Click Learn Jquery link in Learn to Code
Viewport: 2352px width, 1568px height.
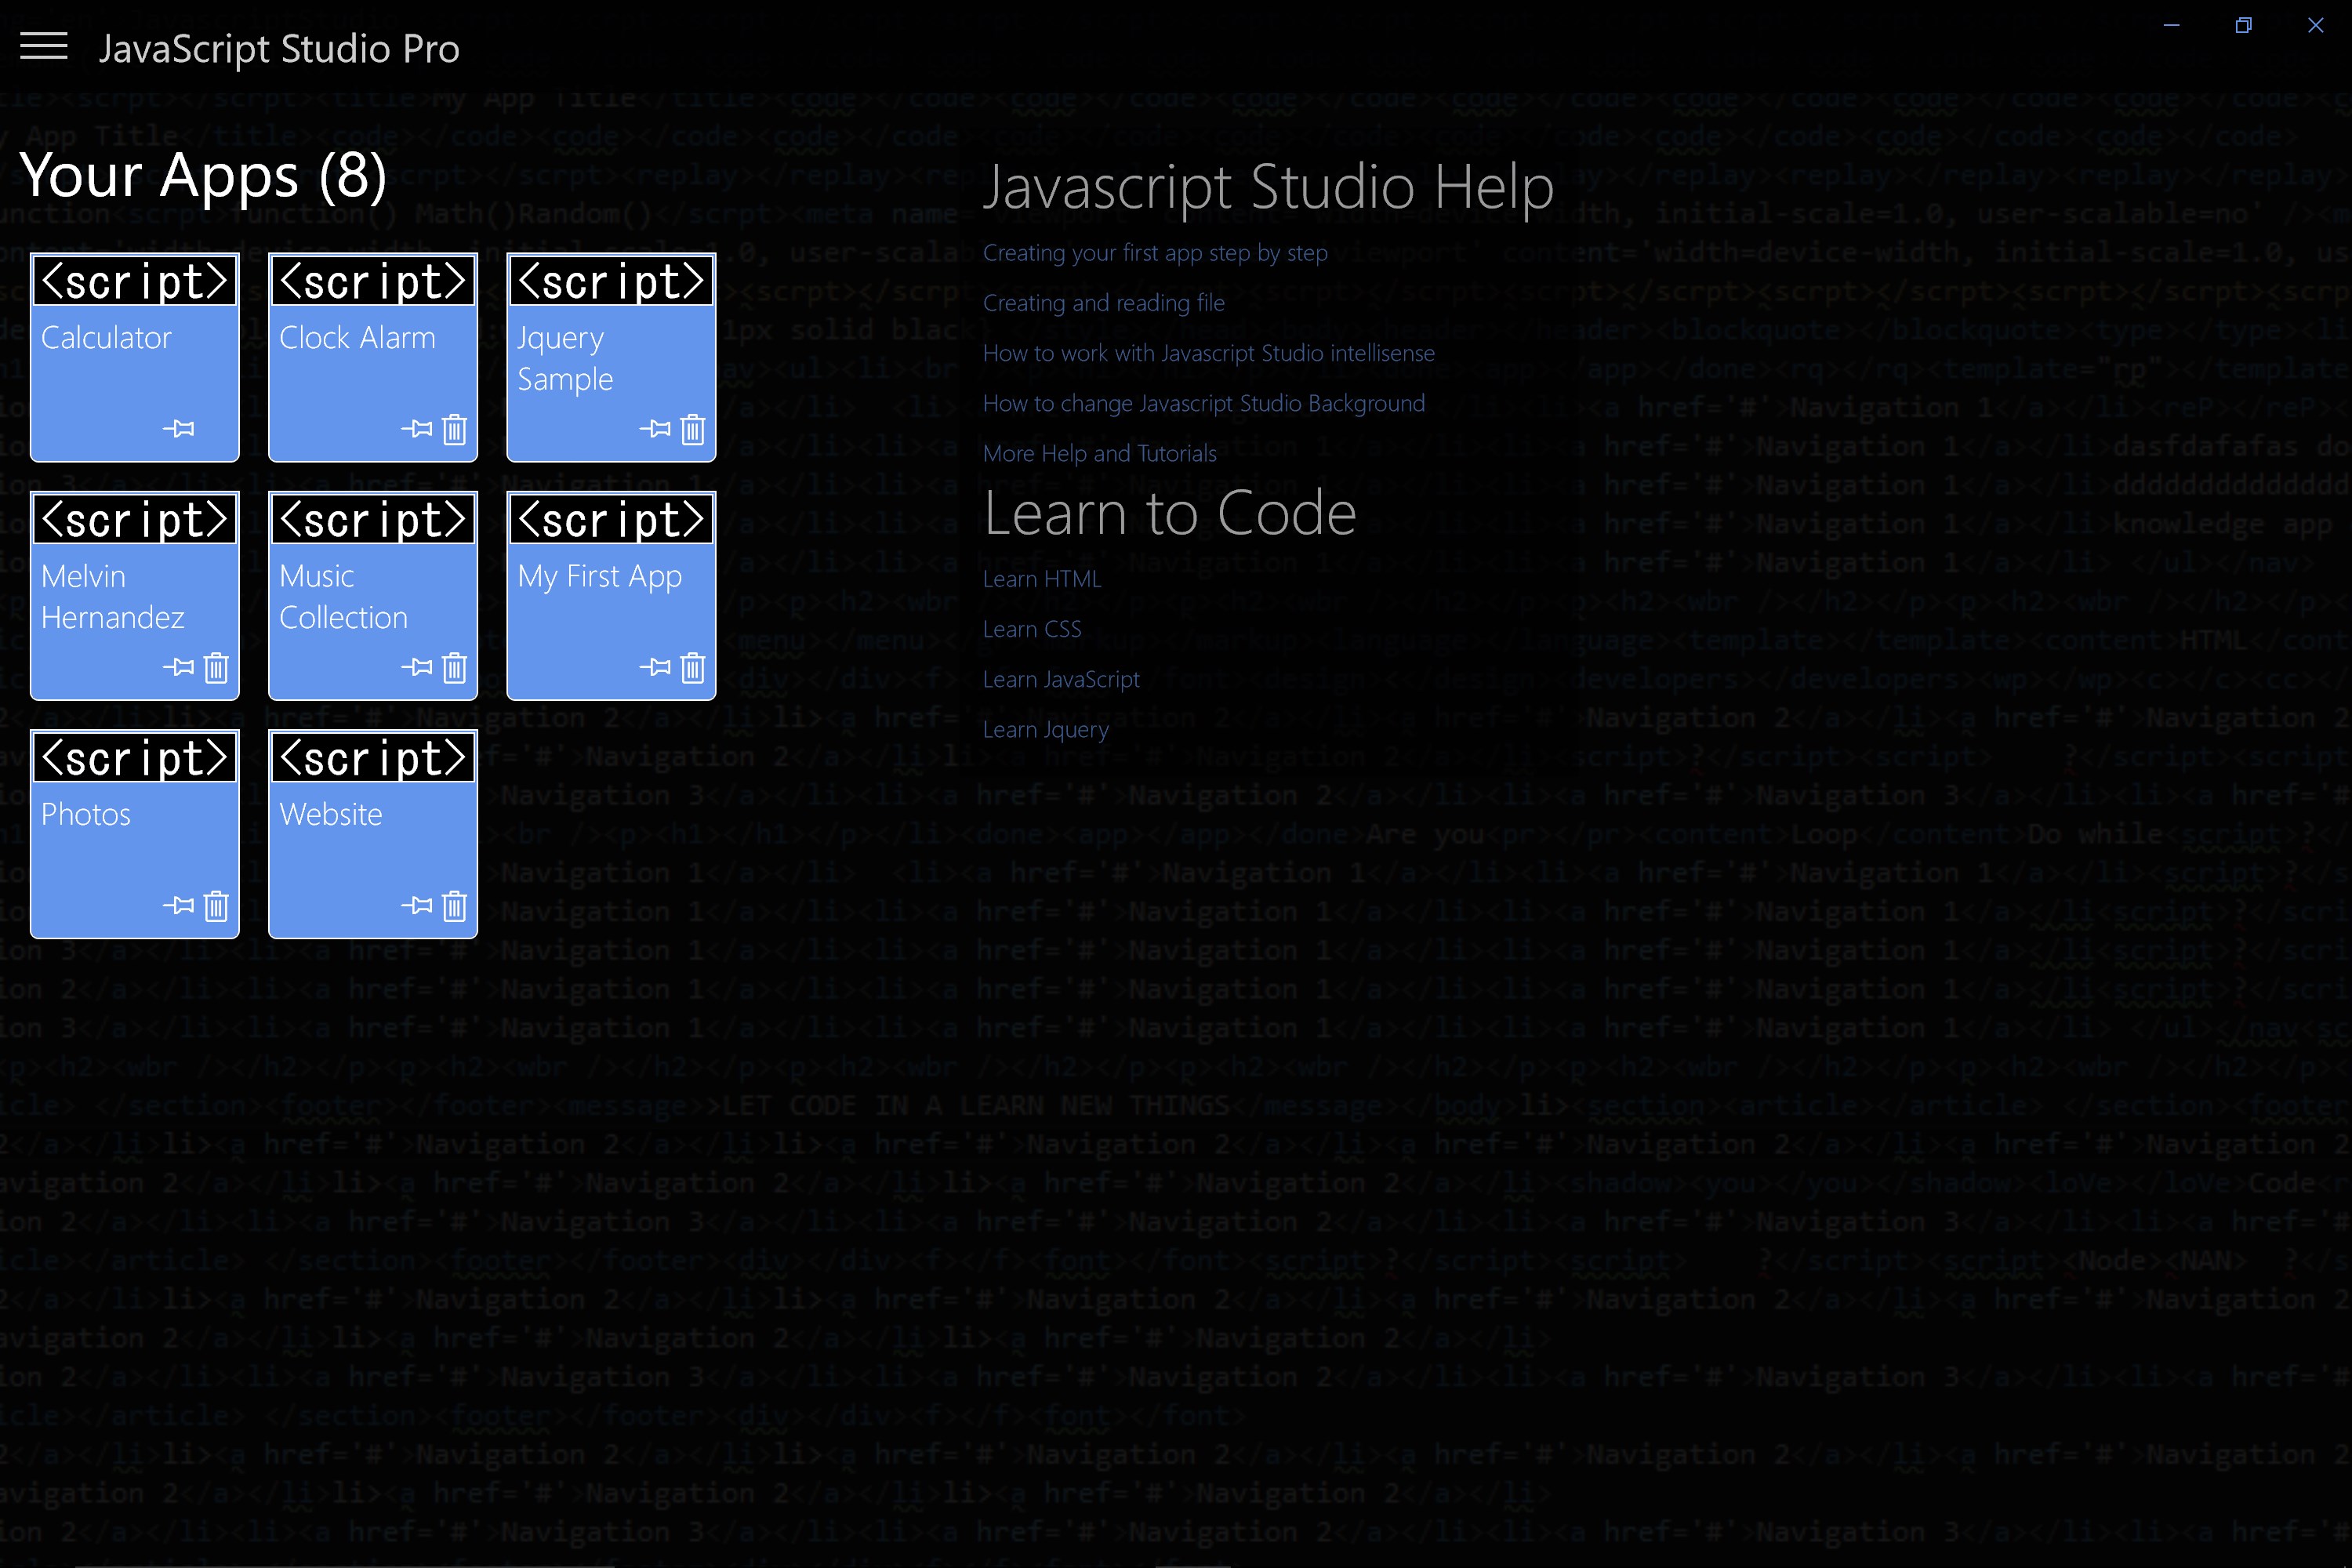1047,728
